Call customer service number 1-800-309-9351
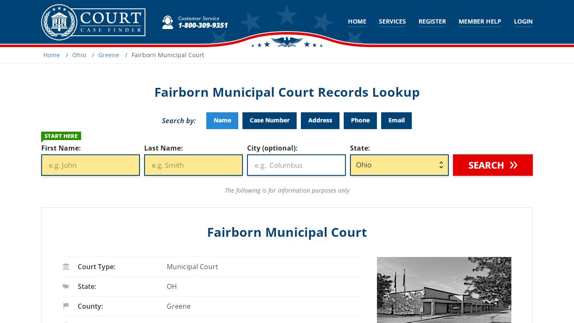574x323 pixels. [203, 25]
